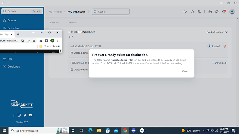Open the user profile avatar
This screenshot has height=134, width=239.
[232, 12]
